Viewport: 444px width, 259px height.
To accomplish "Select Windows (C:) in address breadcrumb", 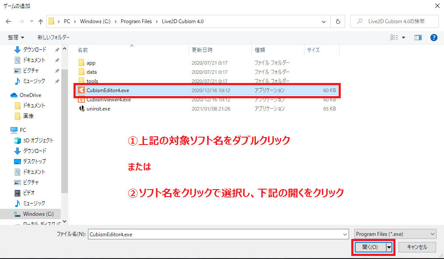I will click(95, 21).
